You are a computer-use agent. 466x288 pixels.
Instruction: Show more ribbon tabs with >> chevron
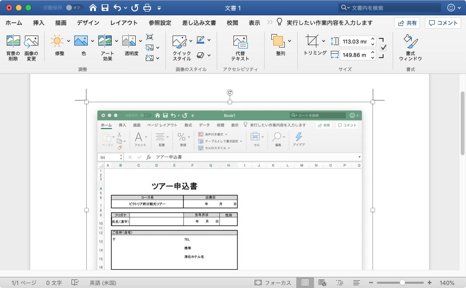coord(269,22)
